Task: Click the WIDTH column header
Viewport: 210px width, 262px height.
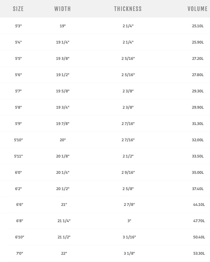Action: 63,9
